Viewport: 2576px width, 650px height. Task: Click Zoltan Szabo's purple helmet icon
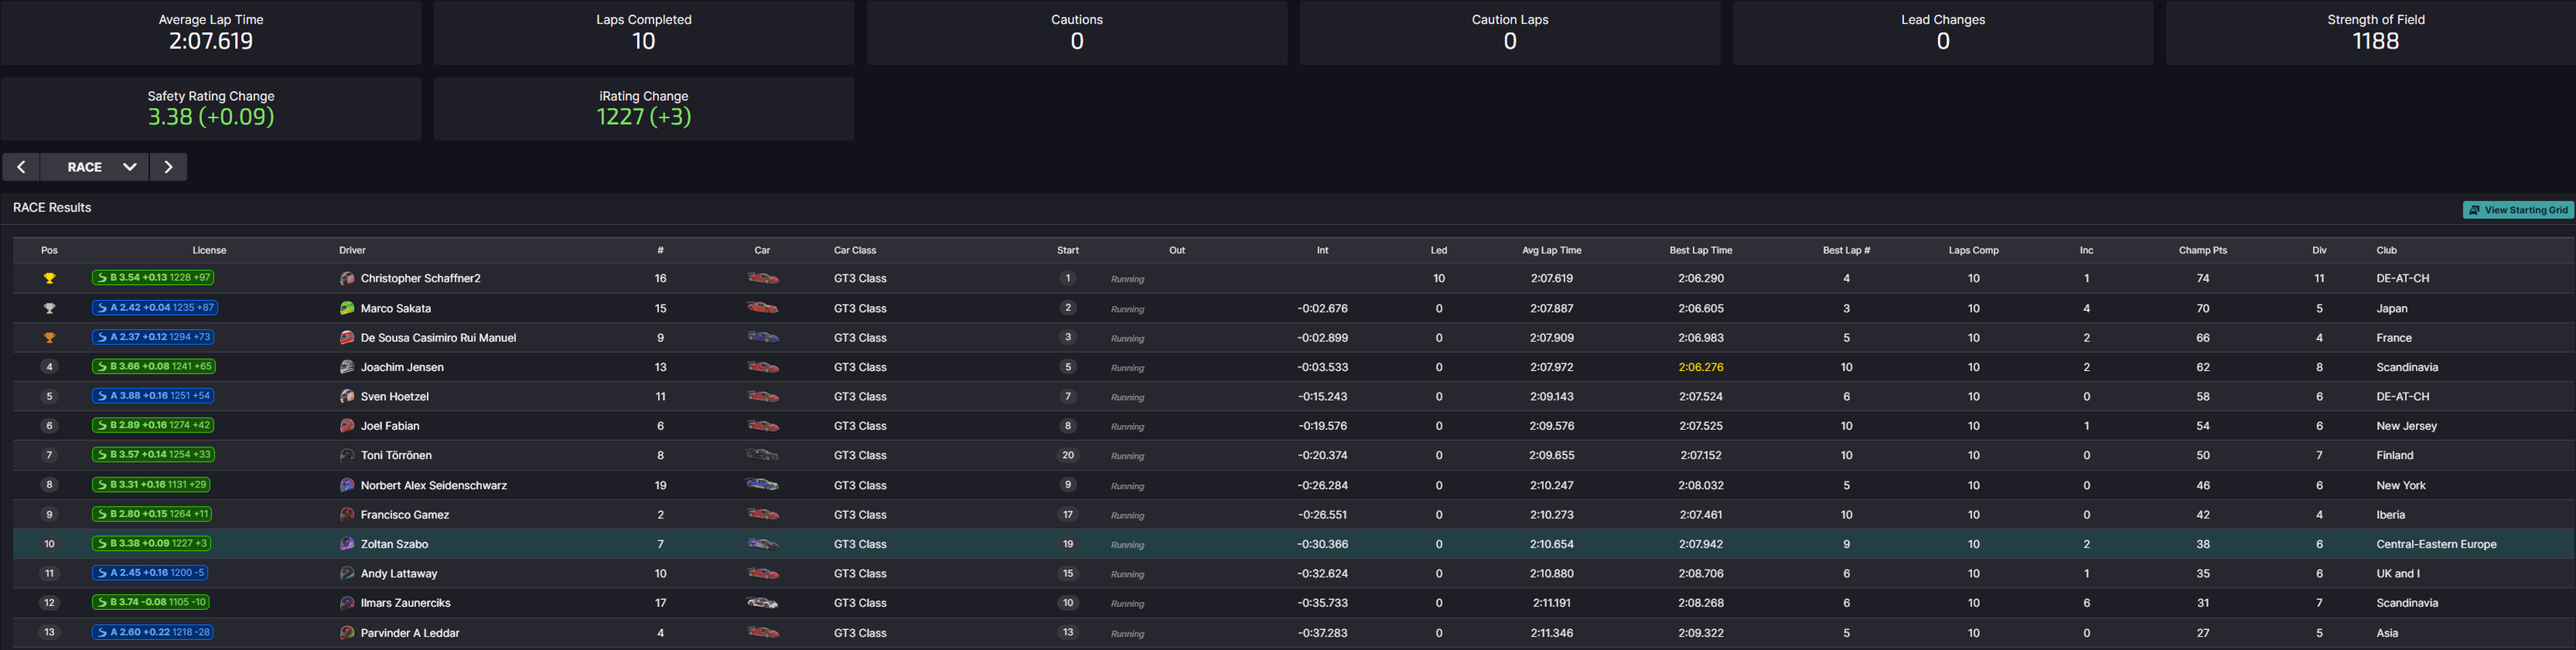[347, 544]
